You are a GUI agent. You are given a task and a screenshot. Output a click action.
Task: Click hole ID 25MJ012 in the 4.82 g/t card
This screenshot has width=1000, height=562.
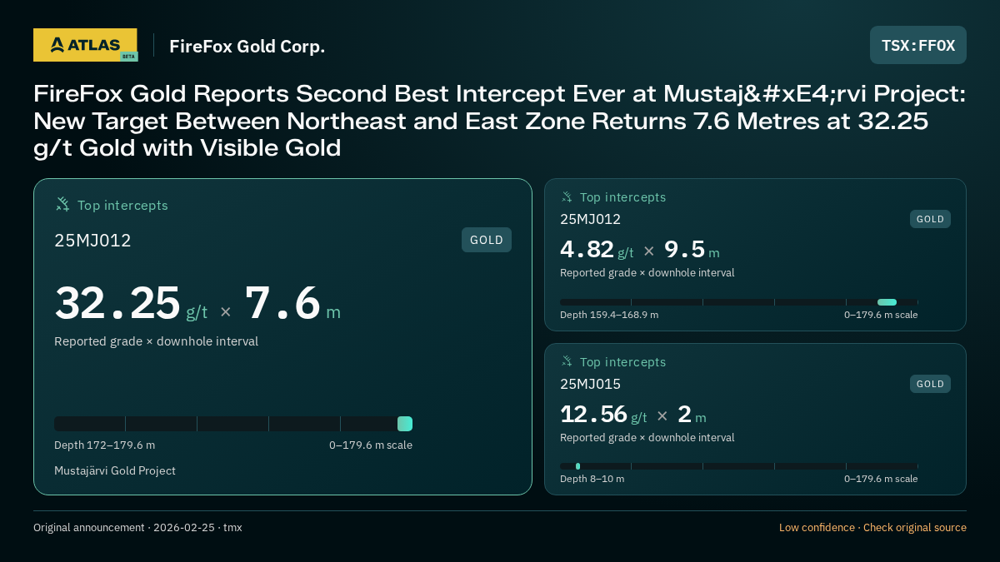tap(590, 219)
